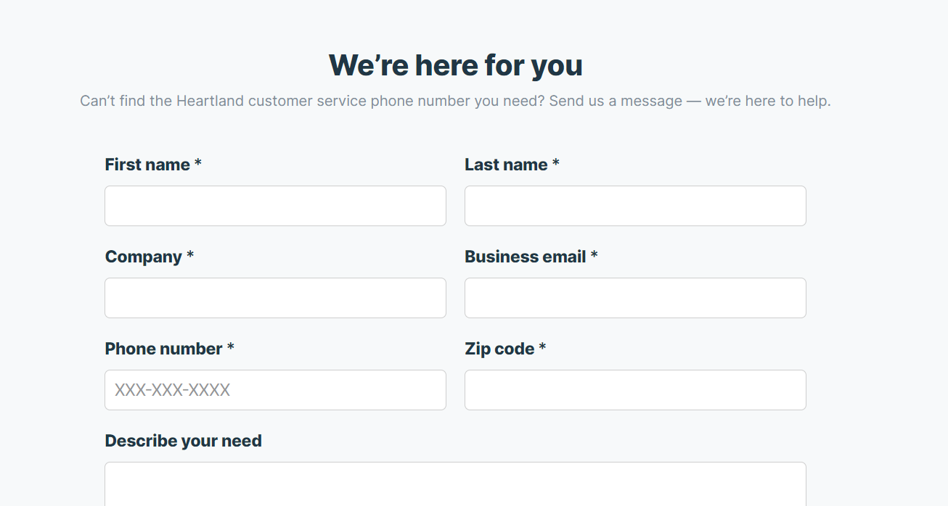
Task: Click the "We're here for you" heading
Action: [455, 65]
